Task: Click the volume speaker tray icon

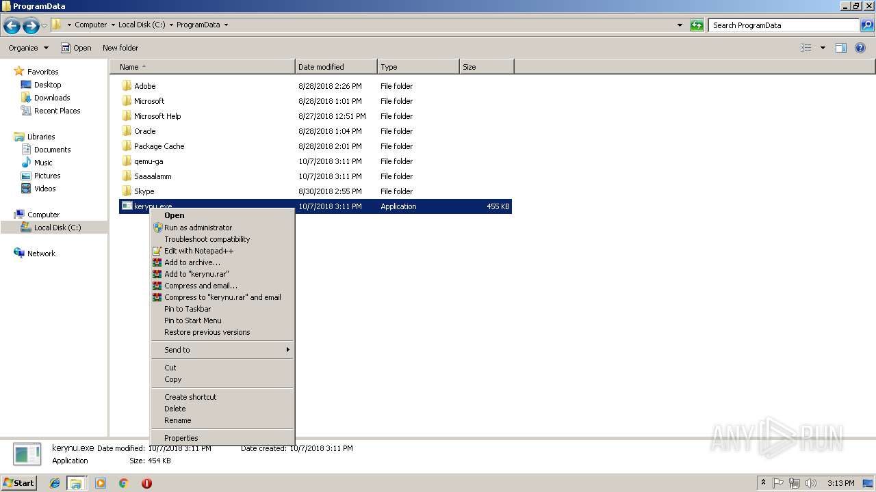Action: 811,483
